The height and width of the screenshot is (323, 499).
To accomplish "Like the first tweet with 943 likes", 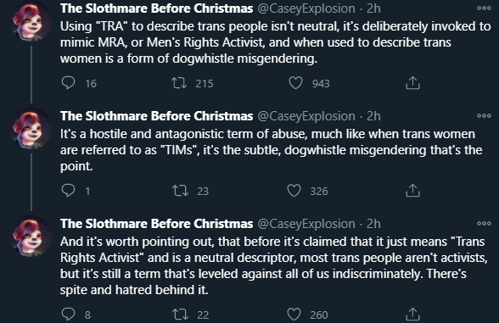I will 295,83.
